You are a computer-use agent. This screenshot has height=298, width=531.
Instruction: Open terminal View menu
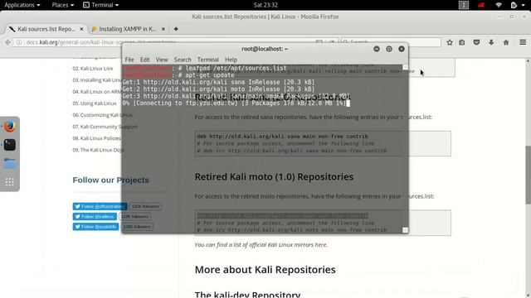click(162, 60)
